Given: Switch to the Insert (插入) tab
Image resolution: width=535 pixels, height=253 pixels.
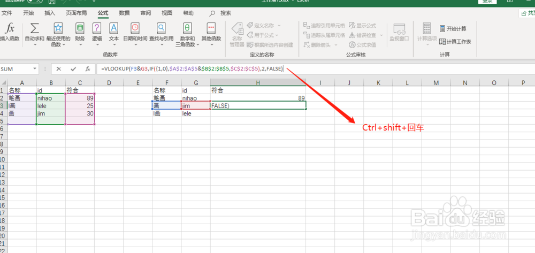Looking at the screenshot, I should coord(50,13).
